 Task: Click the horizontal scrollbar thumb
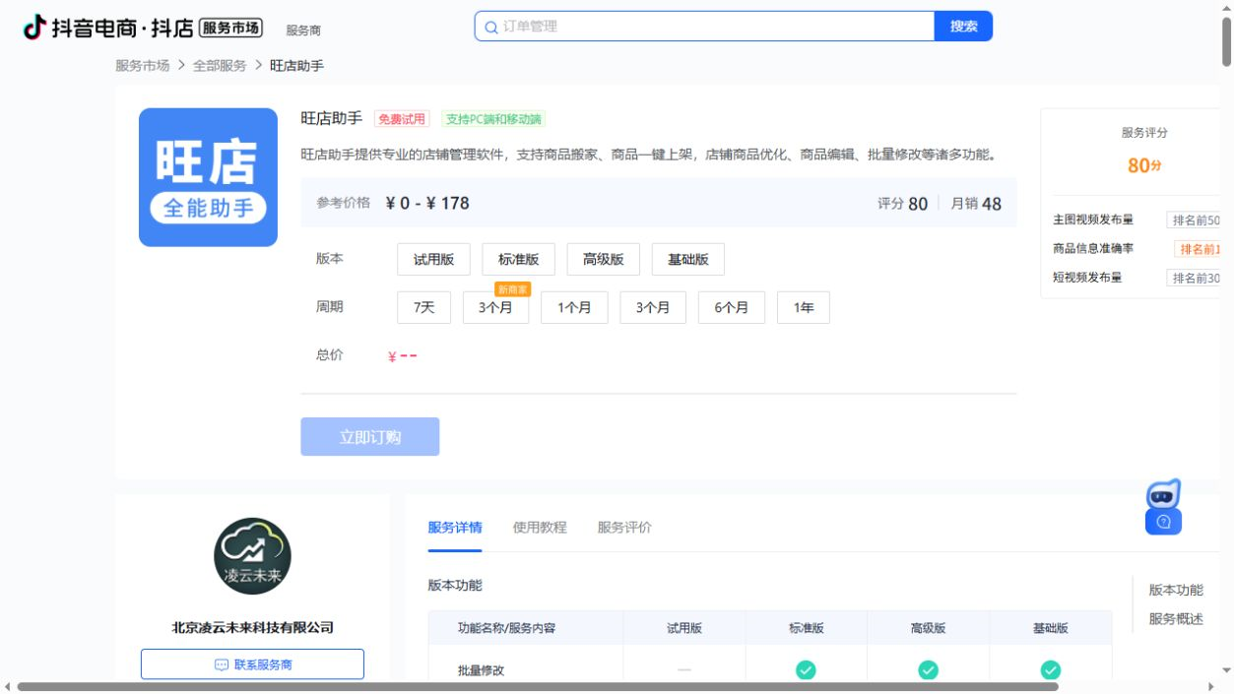click(x=538, y=687)
